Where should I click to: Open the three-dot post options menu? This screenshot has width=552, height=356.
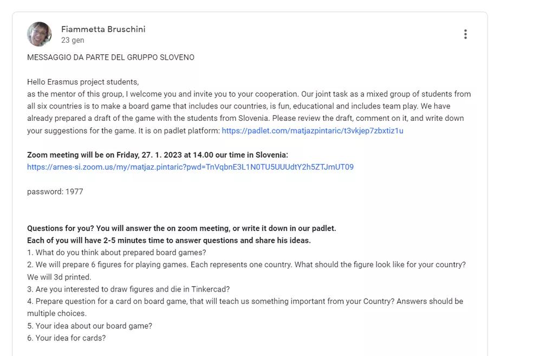pos(465,34)
